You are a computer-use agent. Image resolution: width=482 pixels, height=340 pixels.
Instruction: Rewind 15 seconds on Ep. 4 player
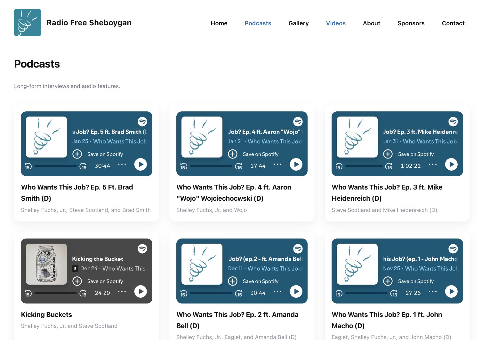point(184,166)
